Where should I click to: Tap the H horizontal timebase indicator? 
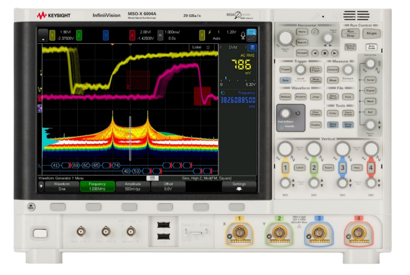(160, 35)
